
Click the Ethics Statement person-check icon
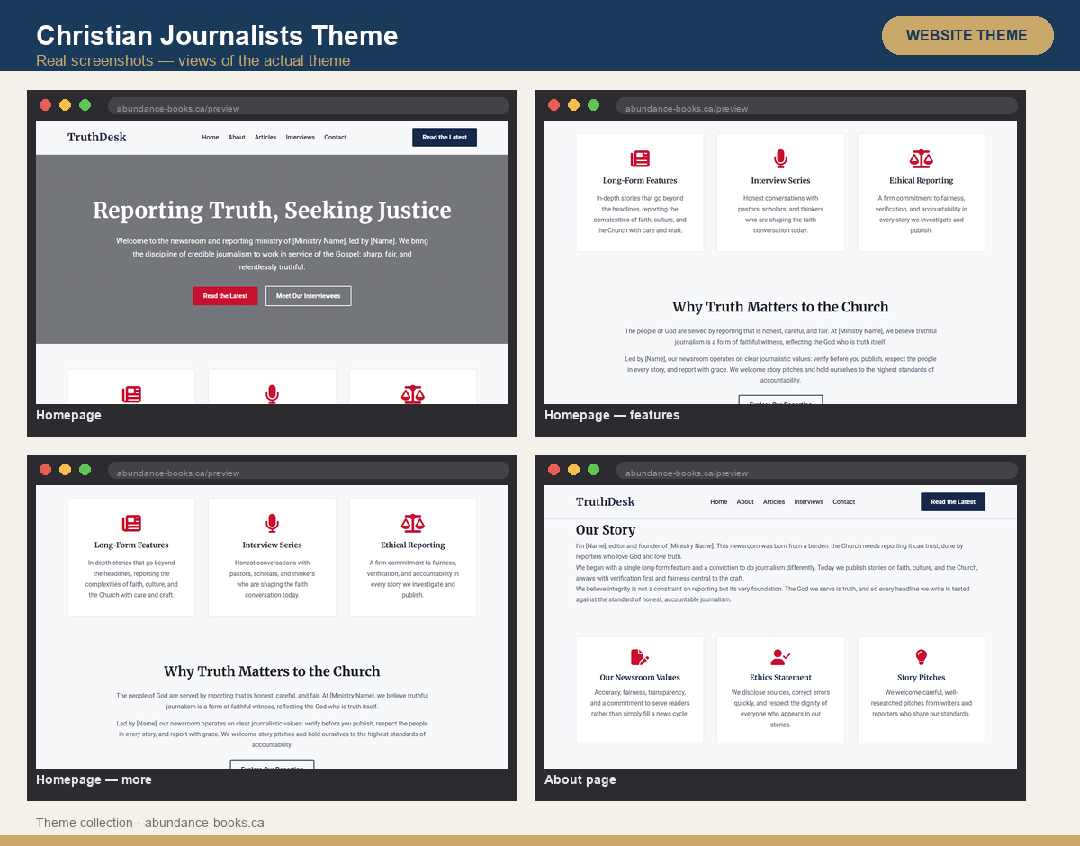(780, 657)
